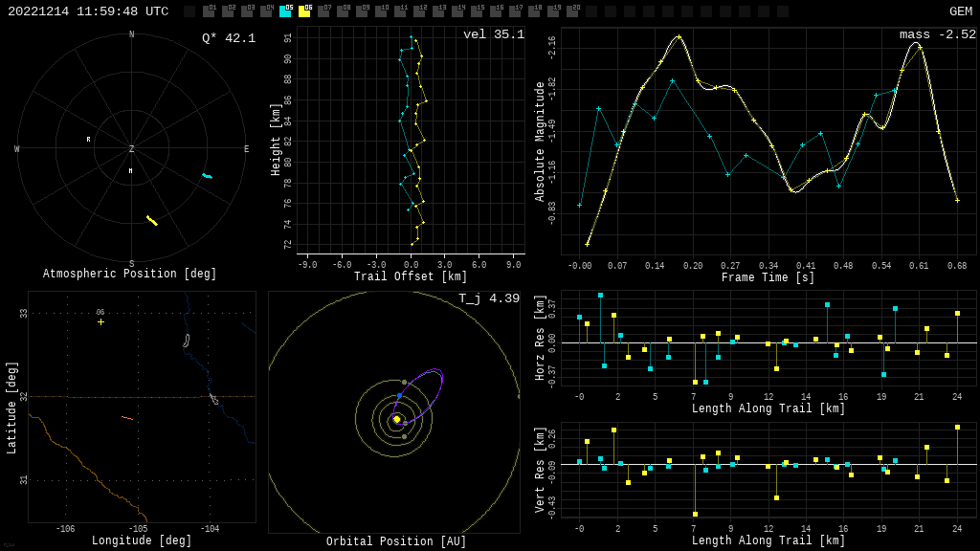The image size is (980, 551).
Task: Select the gray station 10 box
Action: pyautogui.click(x=381, y=11)
